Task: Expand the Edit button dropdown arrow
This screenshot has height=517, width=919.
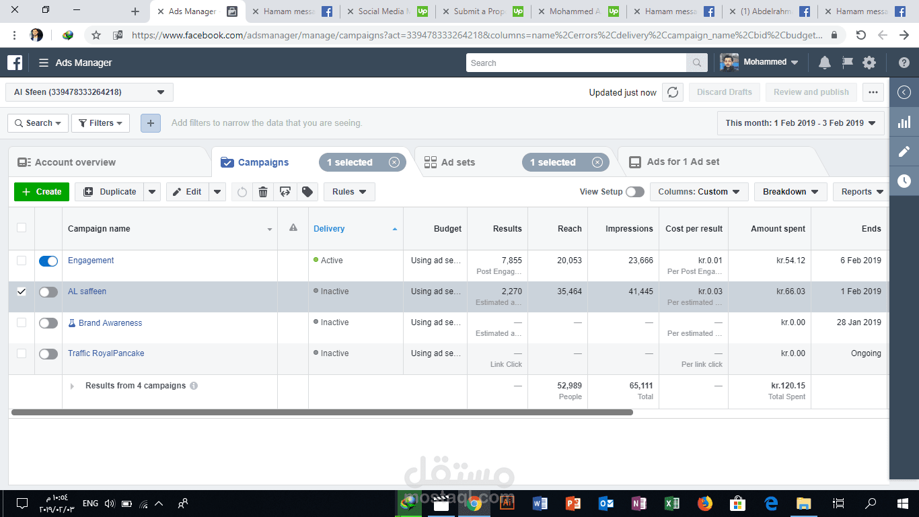Action: 217,192
